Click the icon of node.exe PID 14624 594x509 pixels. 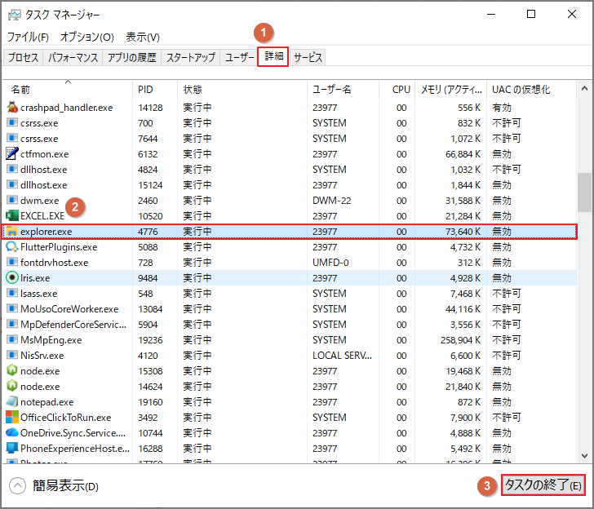12,386
